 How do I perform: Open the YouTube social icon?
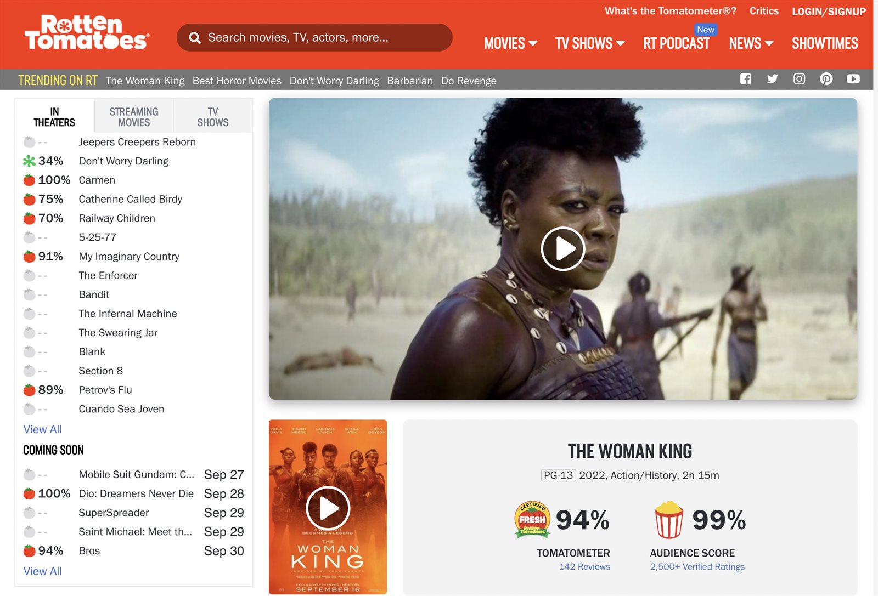point(853,79)
